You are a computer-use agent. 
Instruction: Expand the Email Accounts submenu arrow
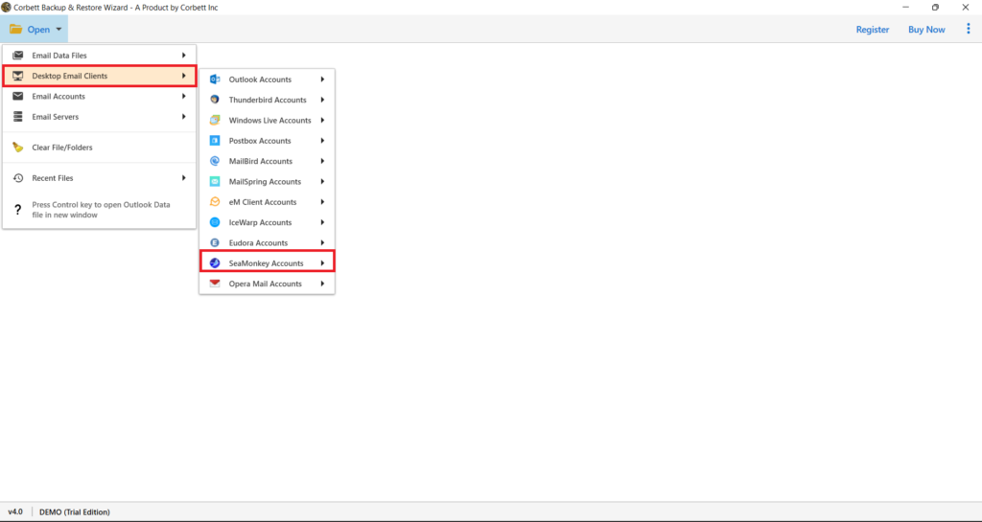click(183, 97)
